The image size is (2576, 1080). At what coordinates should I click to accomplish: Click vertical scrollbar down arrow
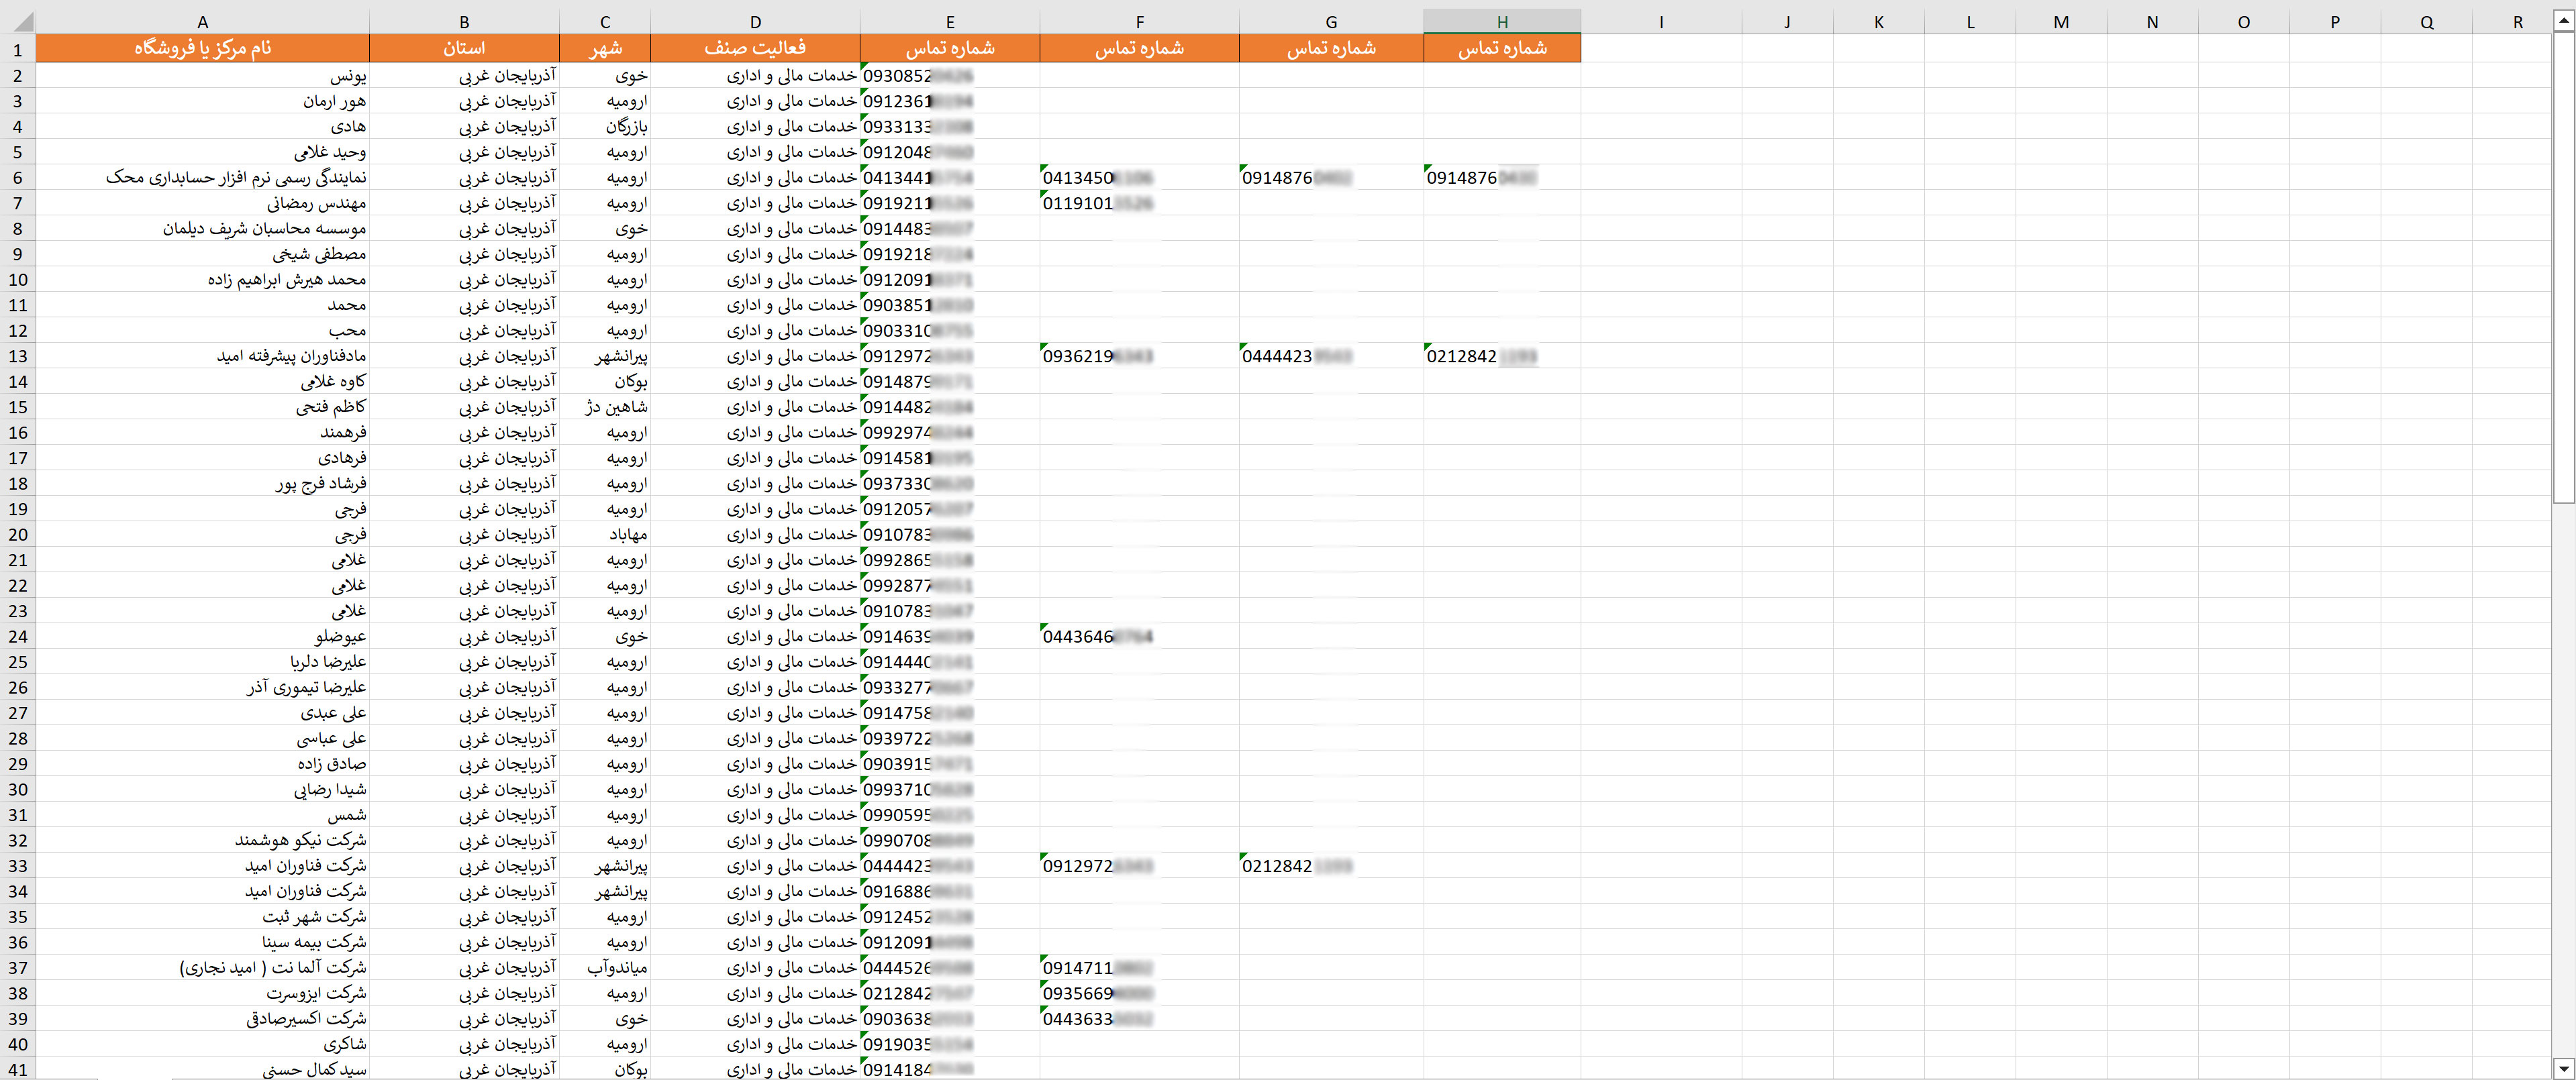2564,1068
